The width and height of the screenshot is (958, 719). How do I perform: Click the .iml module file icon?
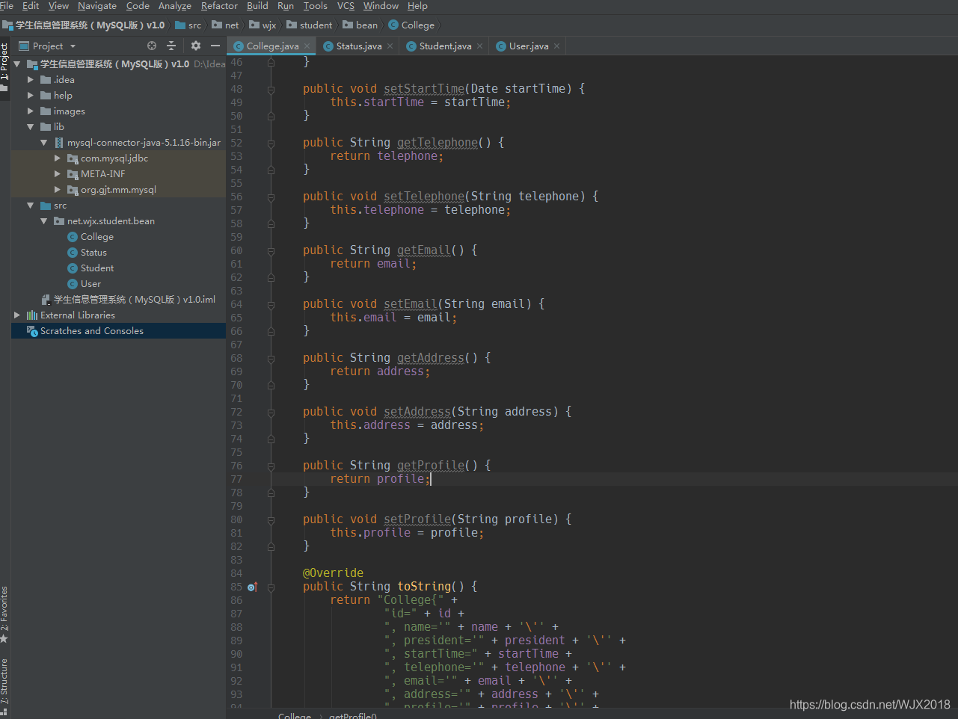click(x=46, y=300)
